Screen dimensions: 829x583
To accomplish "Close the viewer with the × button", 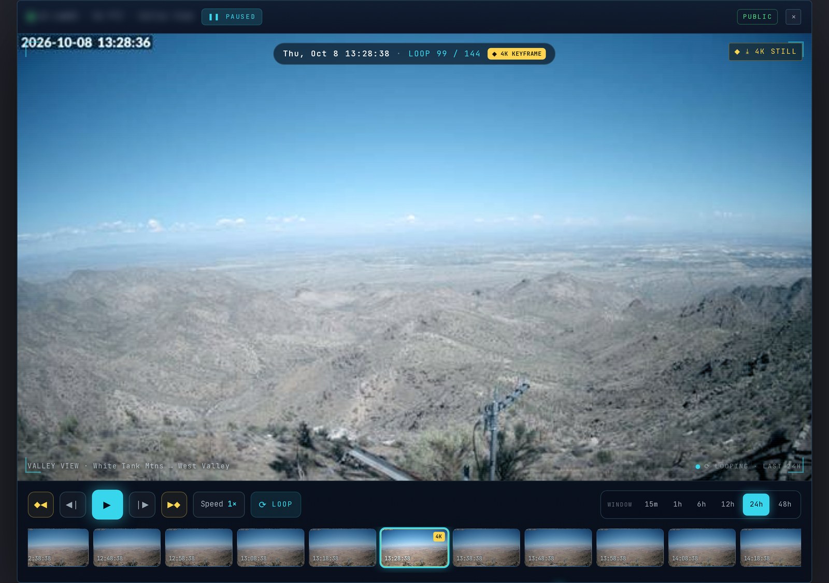I will (x=793, y=17).
